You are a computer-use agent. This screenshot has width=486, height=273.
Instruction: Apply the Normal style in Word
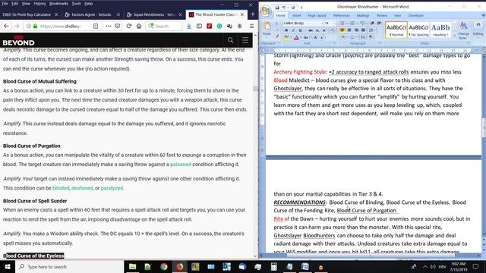396,30
